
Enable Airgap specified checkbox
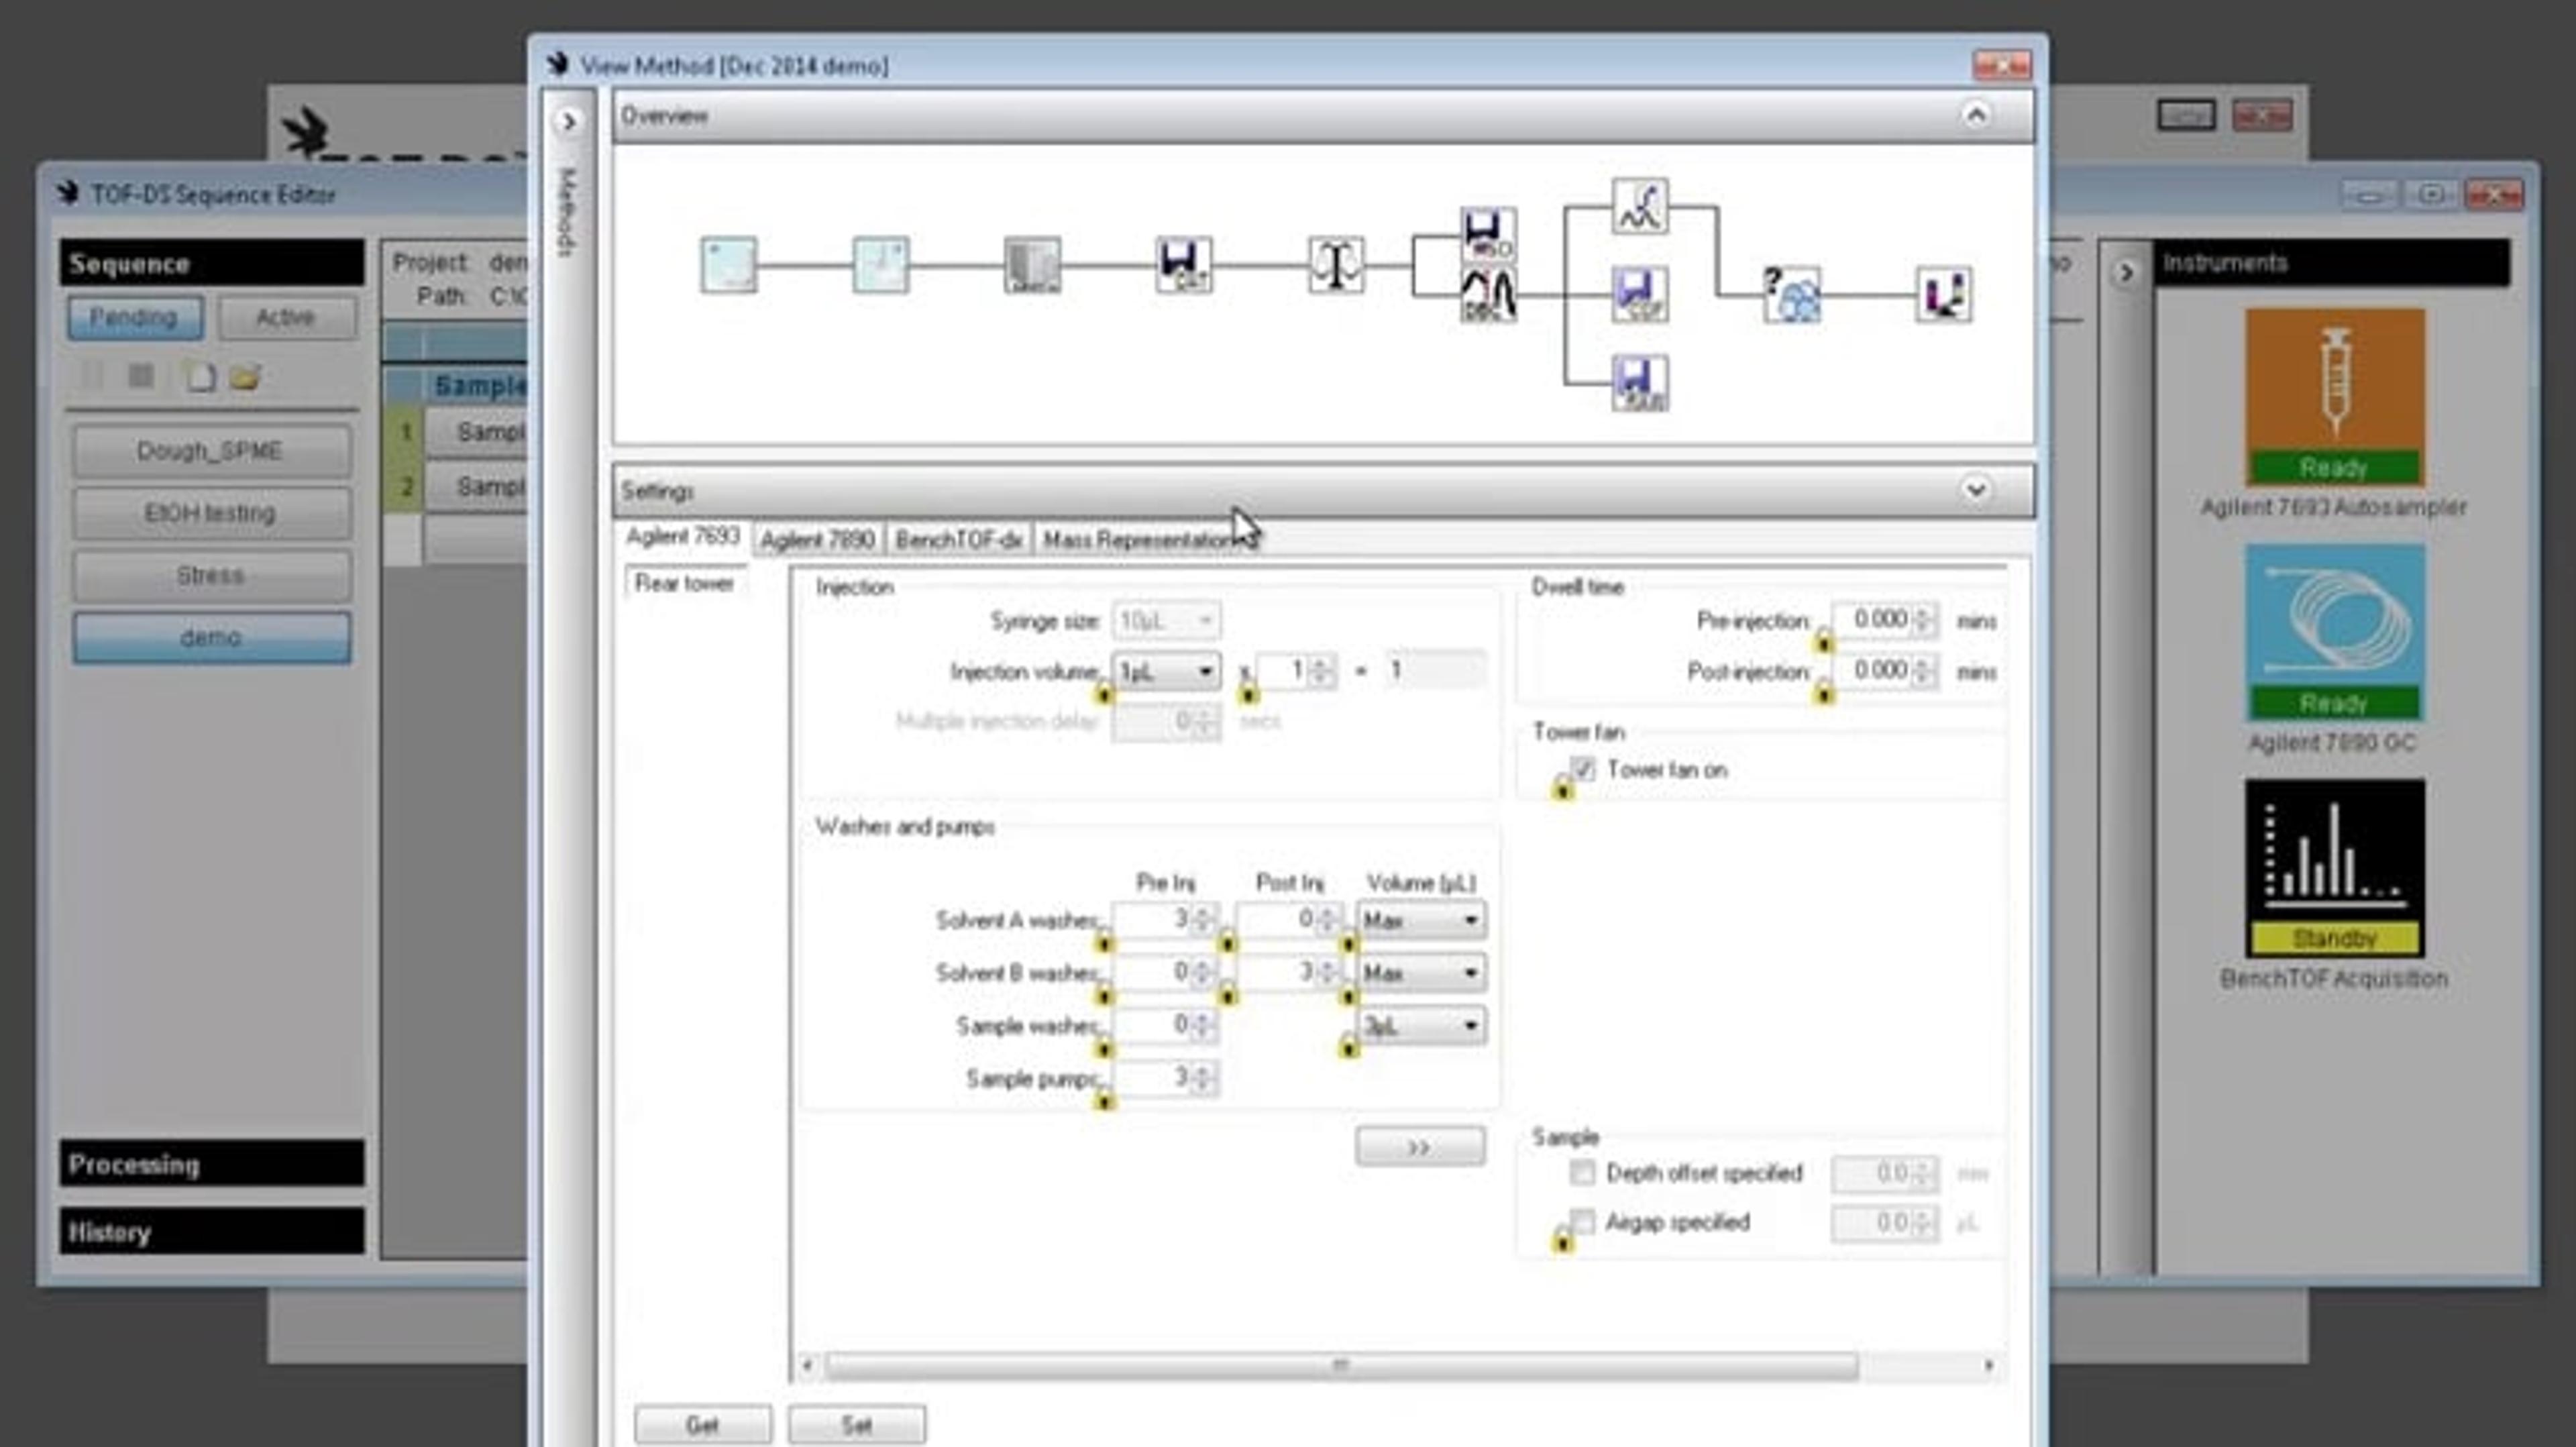[1582, 1221]
